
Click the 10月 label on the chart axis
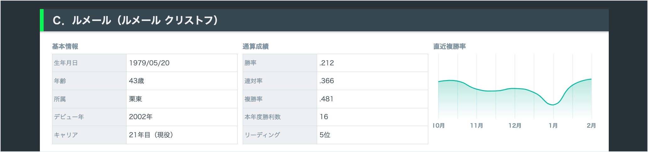(x=439, y=126)
